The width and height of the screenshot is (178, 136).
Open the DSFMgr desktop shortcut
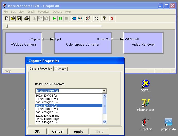[146, 86]
